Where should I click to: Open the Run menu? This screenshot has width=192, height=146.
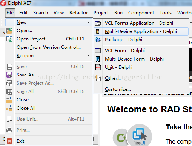coord(118,13)
